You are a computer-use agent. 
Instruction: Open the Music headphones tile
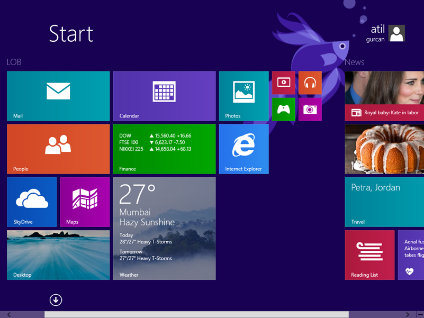tap(310, 83)
